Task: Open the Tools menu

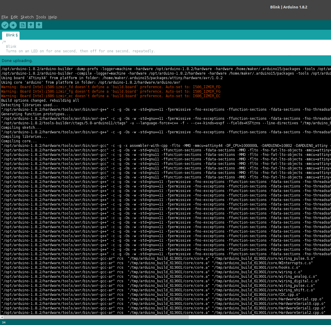Action: pyautogui.click(x=41, y=17)
